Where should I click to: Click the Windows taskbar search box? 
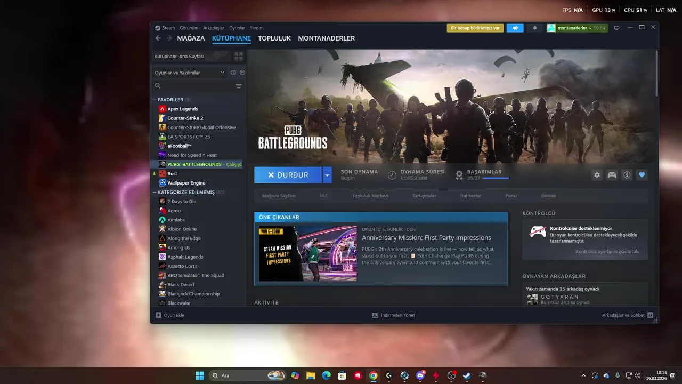[247, 375]
